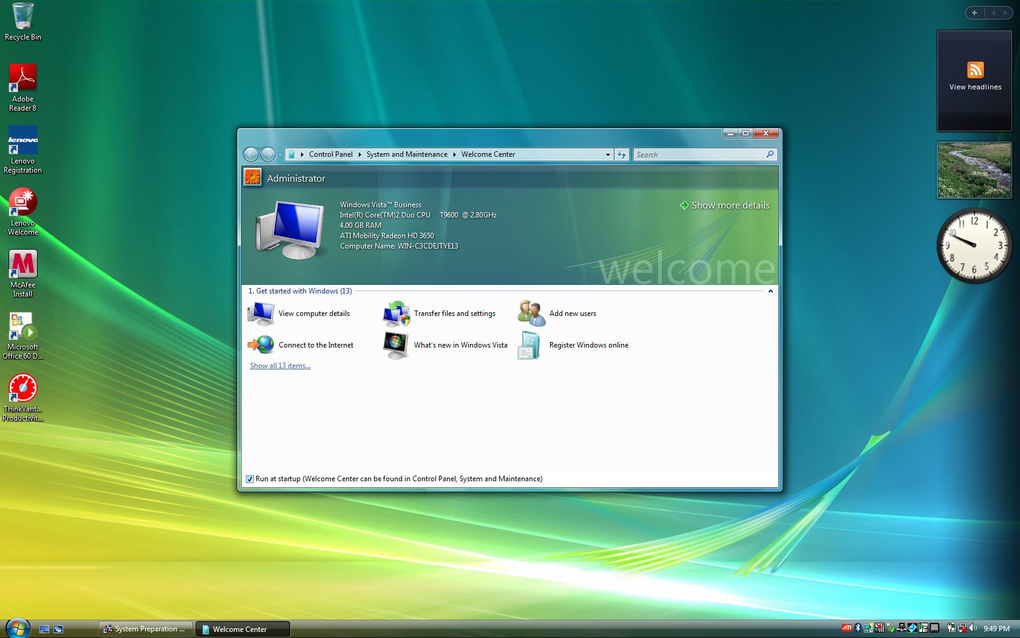Click the Windows Vista Business text
The height and width of the screenshot is (638, 1020).
tap(380, 205)
